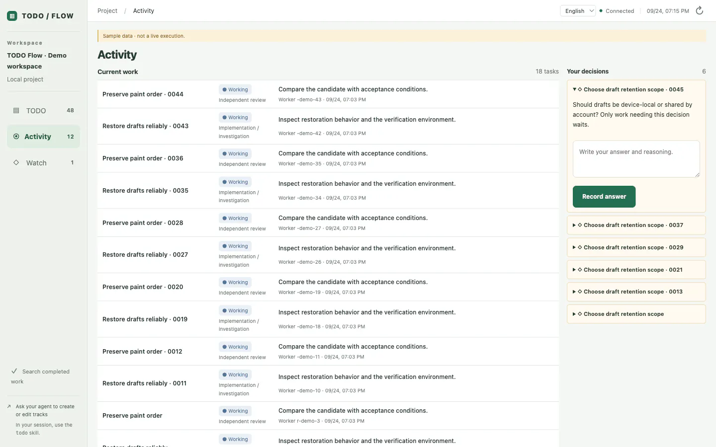Screen dimensions: 716x447
Task: Click the arrow icon by Ask your agent
Action: 9,406
